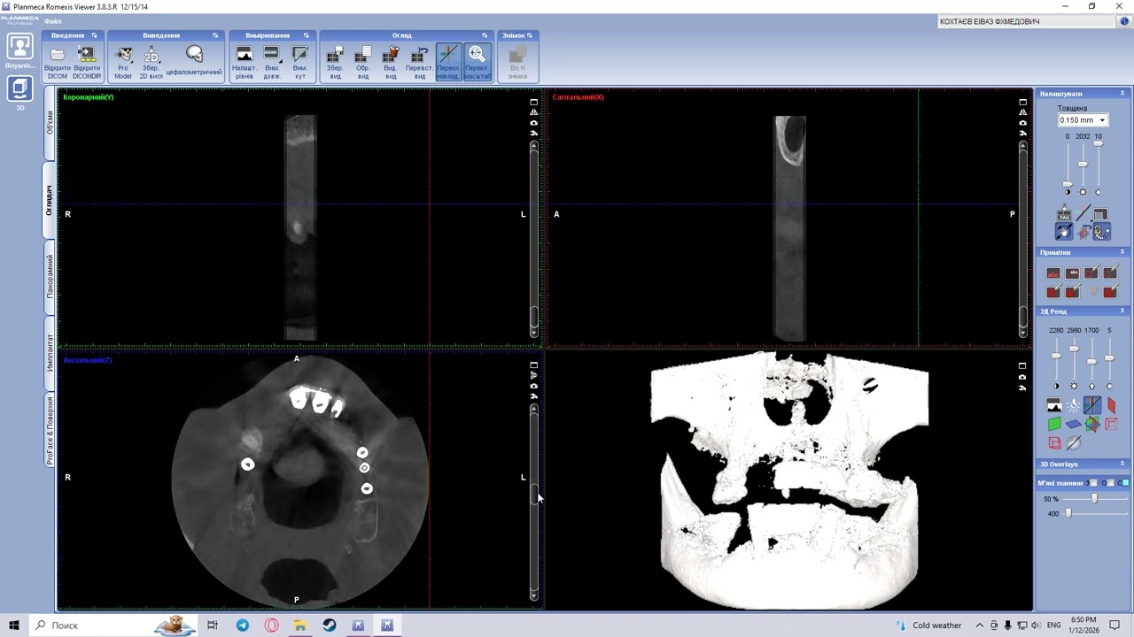Show all three intersecting planes icon
The height and width of the screenshot is (637, 1134).
[1092, 424]
